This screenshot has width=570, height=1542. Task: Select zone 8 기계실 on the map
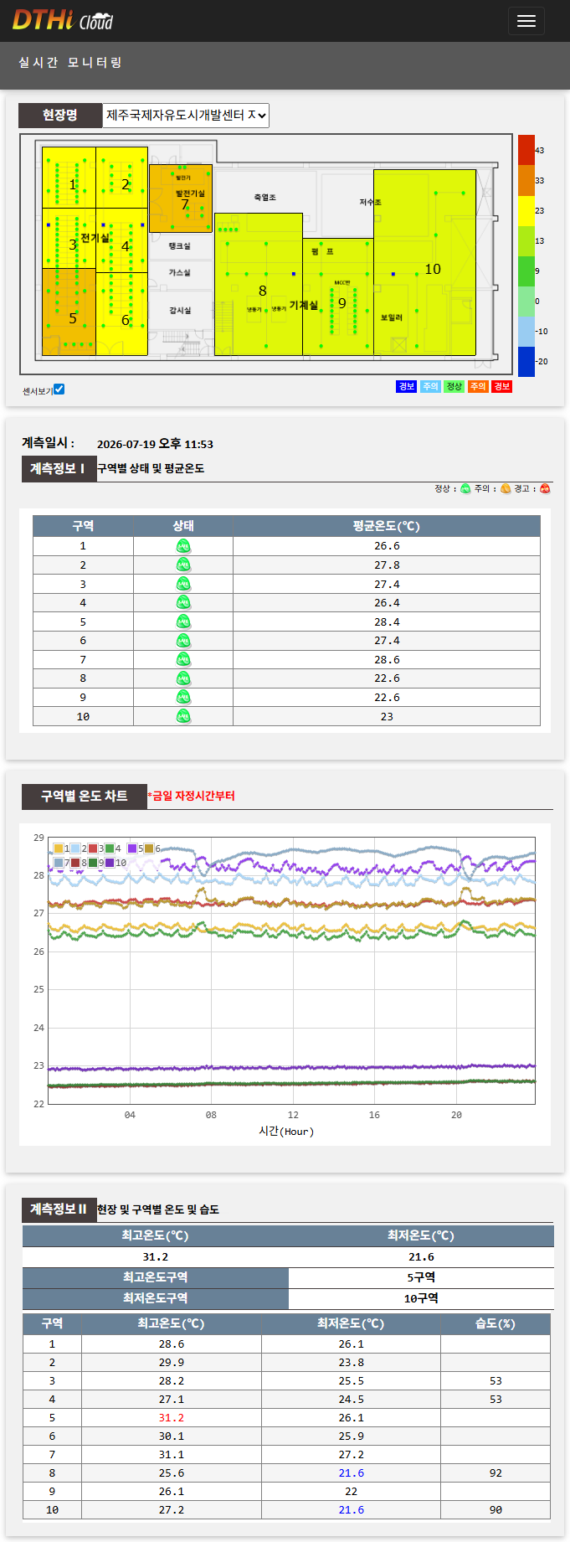[x=259, y=284]
